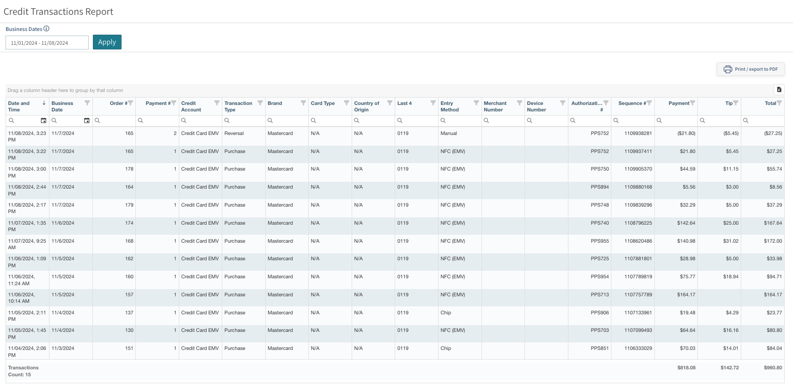Click the Business Dates range input field
This screenshot has width=793, height=392.
pos(47,43)
